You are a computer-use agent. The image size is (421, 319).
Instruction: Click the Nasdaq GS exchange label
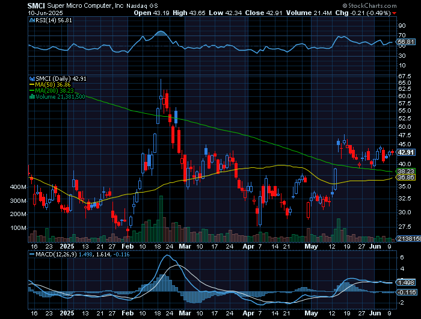[143, 6]
